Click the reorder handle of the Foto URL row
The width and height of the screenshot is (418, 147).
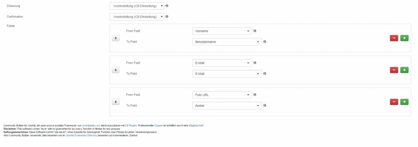tap(116, 102)
